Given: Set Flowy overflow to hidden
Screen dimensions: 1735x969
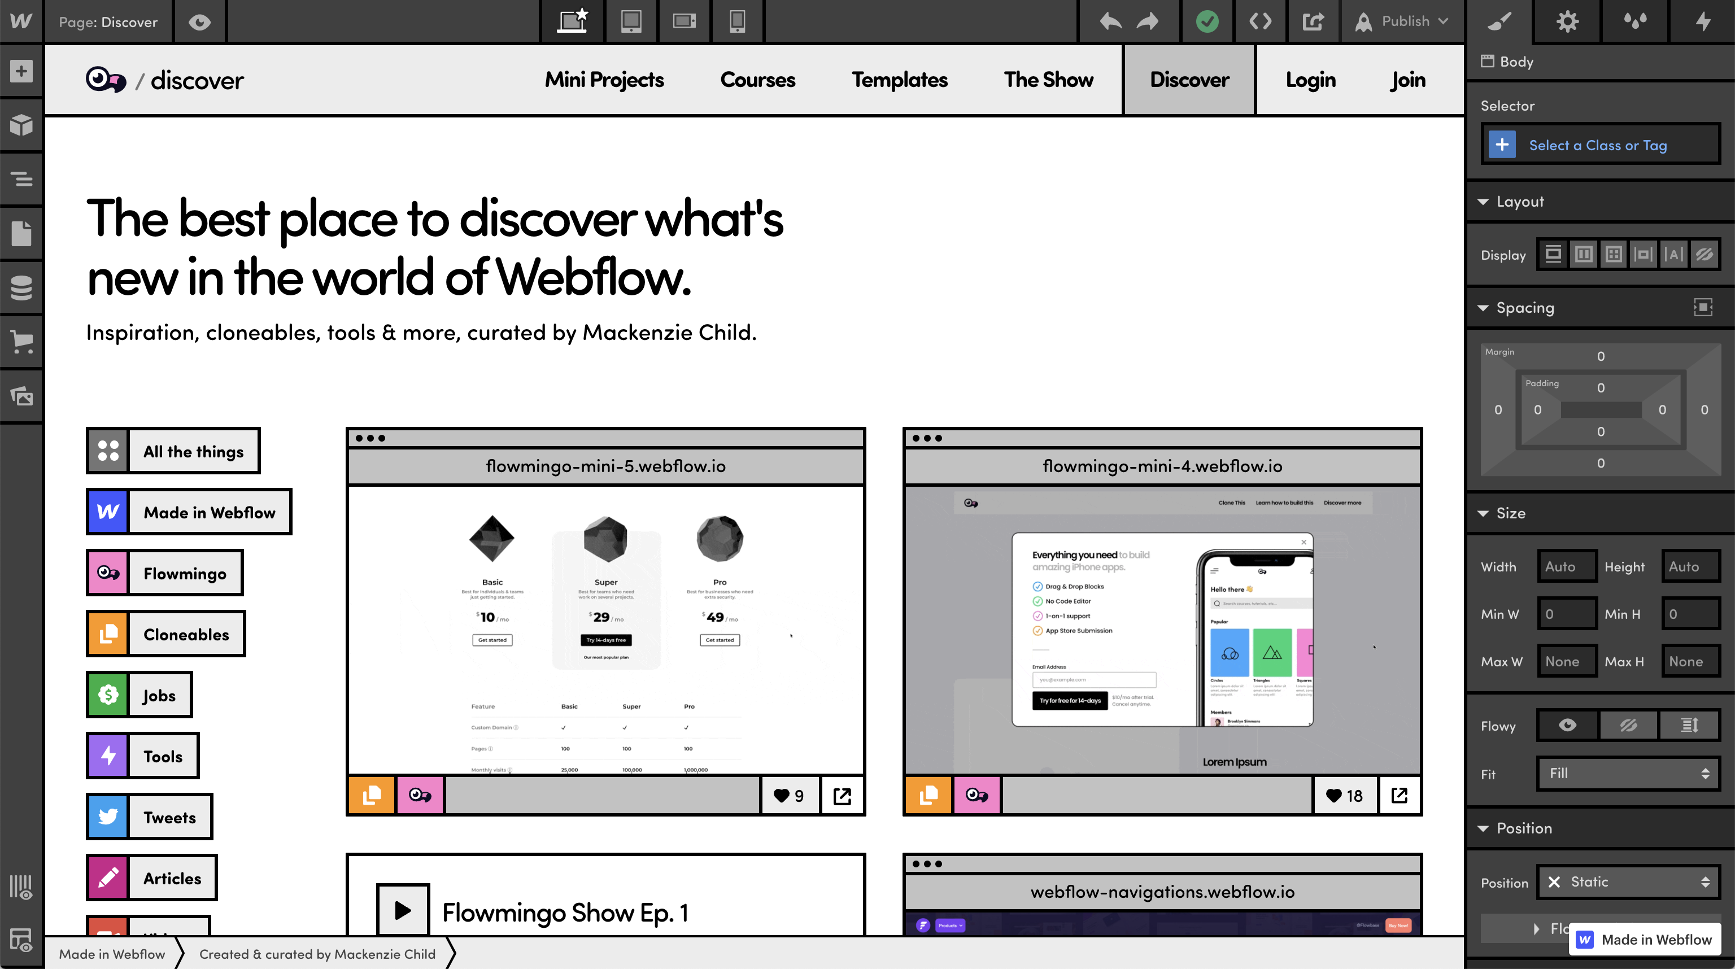Looking at the screenshot, I should 1628,725.
